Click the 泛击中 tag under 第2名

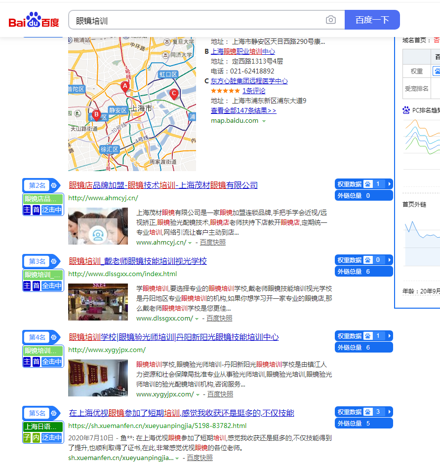click(x=52, y=210)
